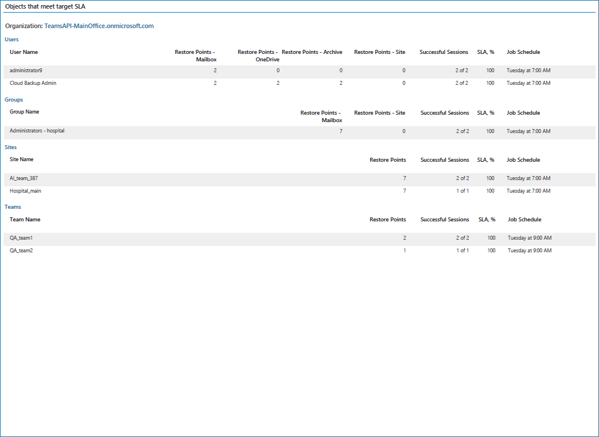Select the QA_team1 team name

[x=21, y=238]
